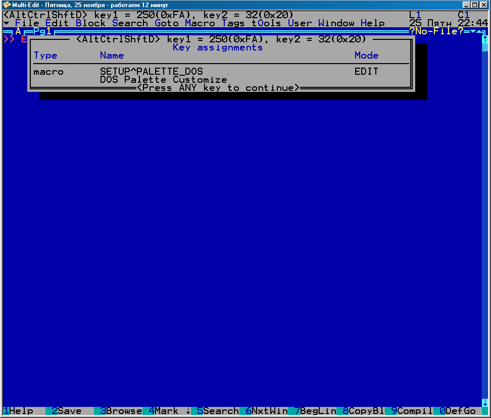The image size is (491, 418).
Task: Click 'Press ANY key to continue' prompt
Action: pos(218,88)
